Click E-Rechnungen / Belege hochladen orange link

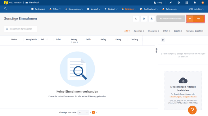(183, 97)
